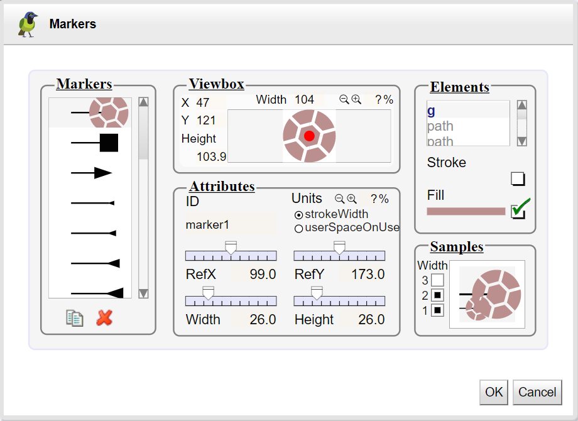
Task: Select userSpaceOnUse units radio button
Action: [x=298, y=229]
